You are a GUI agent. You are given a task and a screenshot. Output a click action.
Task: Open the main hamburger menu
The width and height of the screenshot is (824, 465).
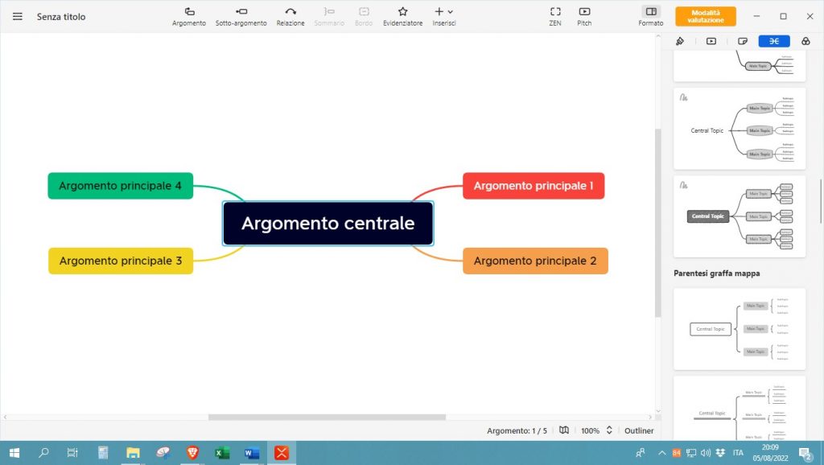17,16
